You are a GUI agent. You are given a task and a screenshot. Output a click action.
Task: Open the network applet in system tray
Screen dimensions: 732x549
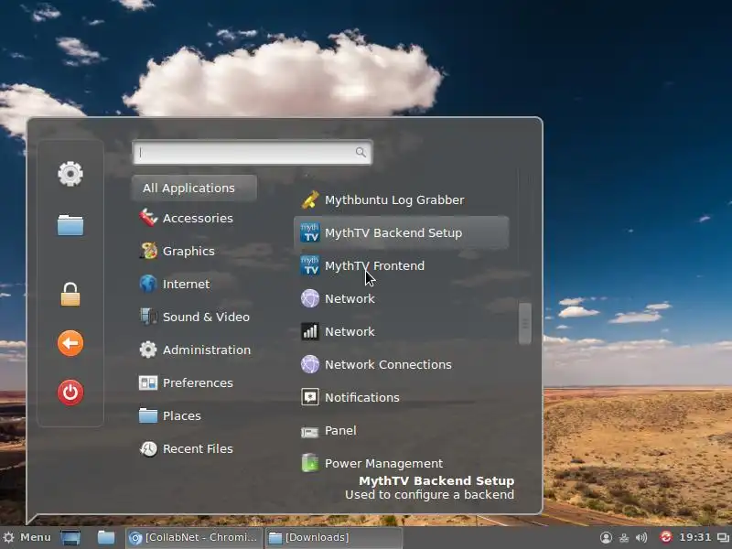pos(624,538)
